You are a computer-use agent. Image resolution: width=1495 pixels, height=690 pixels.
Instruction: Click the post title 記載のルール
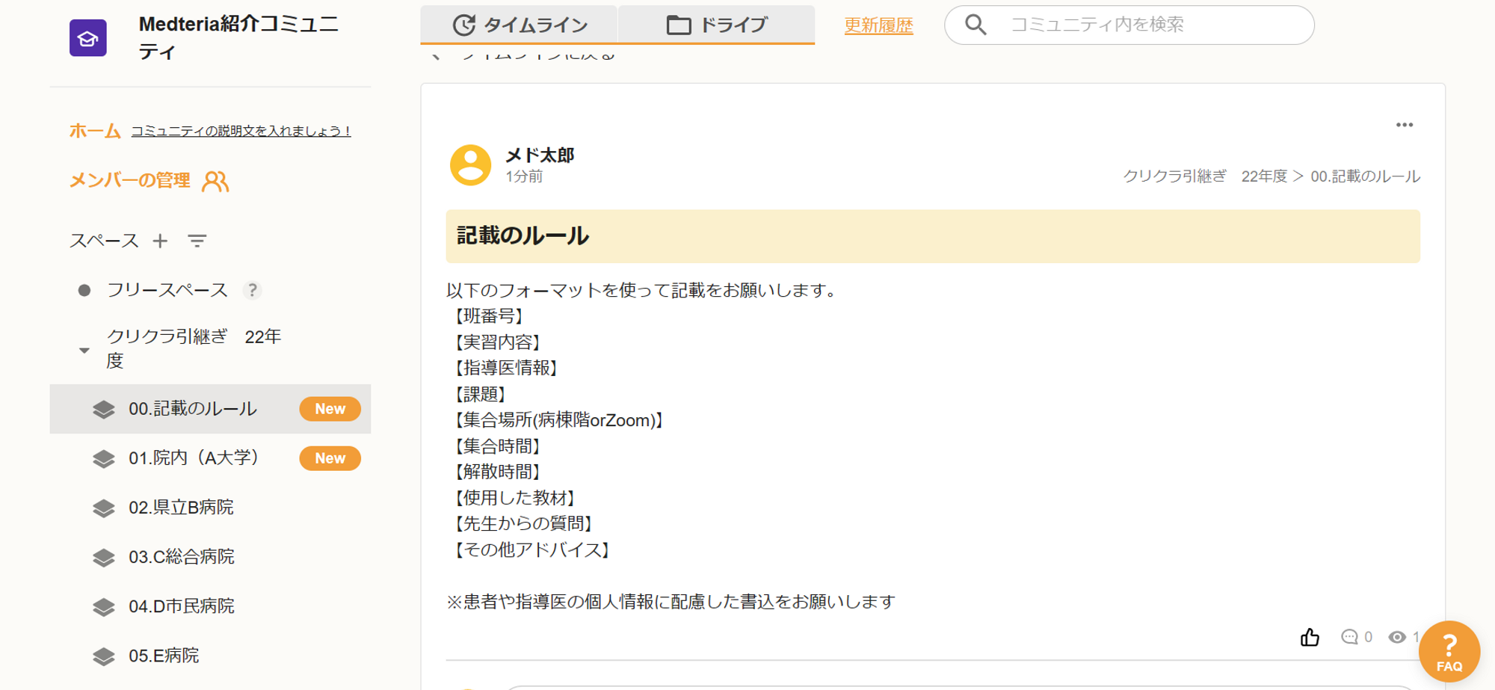[x=523, y=236]
